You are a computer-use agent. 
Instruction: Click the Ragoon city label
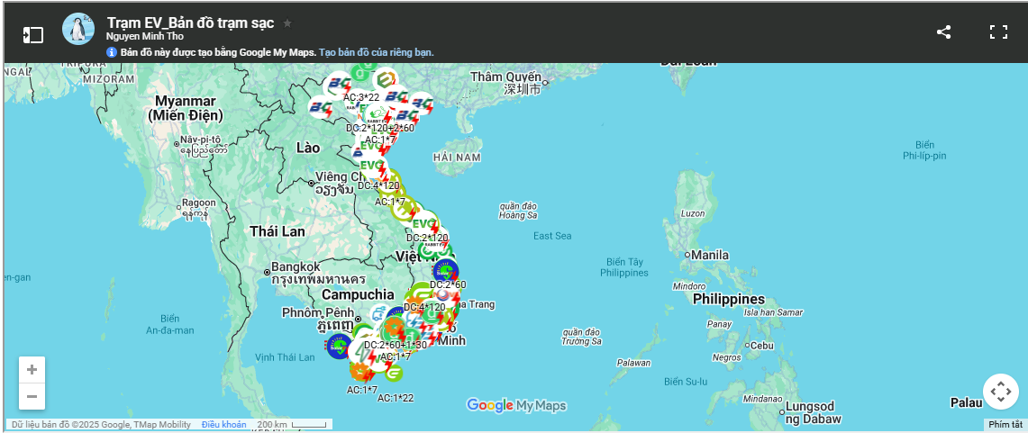click(198, 203)
